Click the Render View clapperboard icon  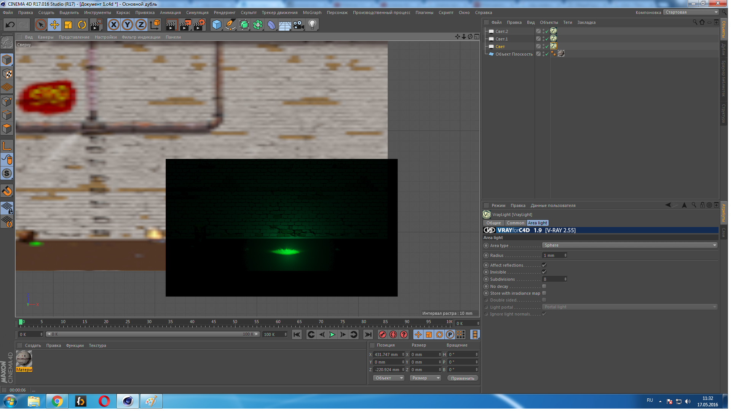point(171,25)
